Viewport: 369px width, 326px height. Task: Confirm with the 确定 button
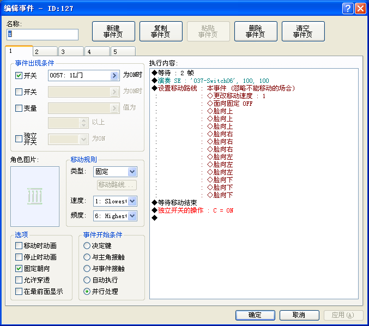coord(255,315)
